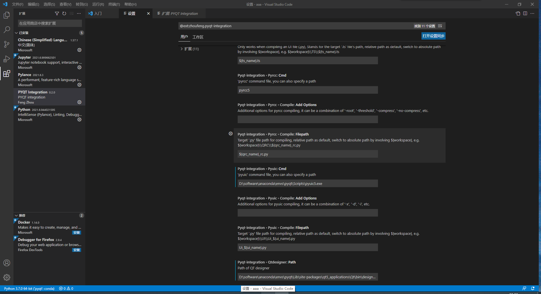Open the Run and Debug view
The width and height of the screenshot is (541, 294).
[7, 59]
